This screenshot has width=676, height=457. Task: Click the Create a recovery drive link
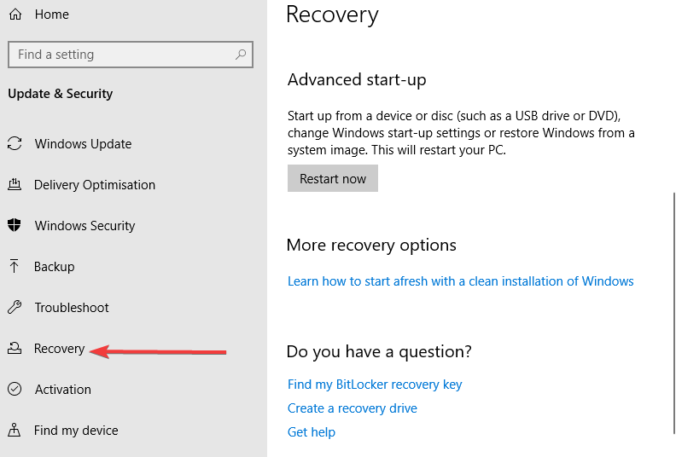[x=353, y=408]
